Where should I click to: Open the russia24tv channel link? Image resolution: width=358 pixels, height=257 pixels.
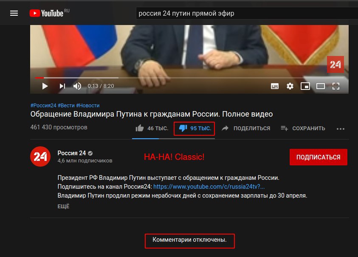point(209,187)
